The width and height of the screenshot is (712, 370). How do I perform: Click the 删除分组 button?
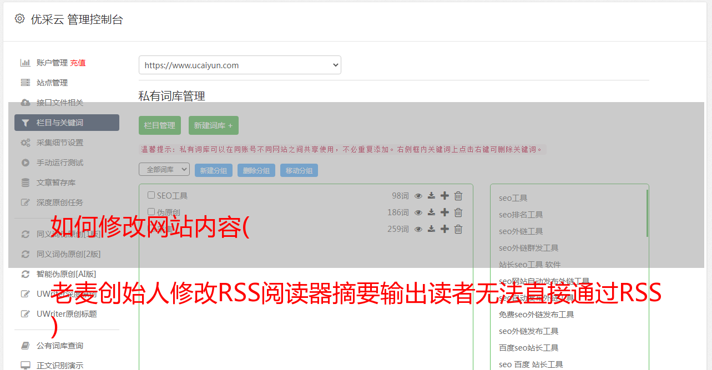tap(256, 170)
